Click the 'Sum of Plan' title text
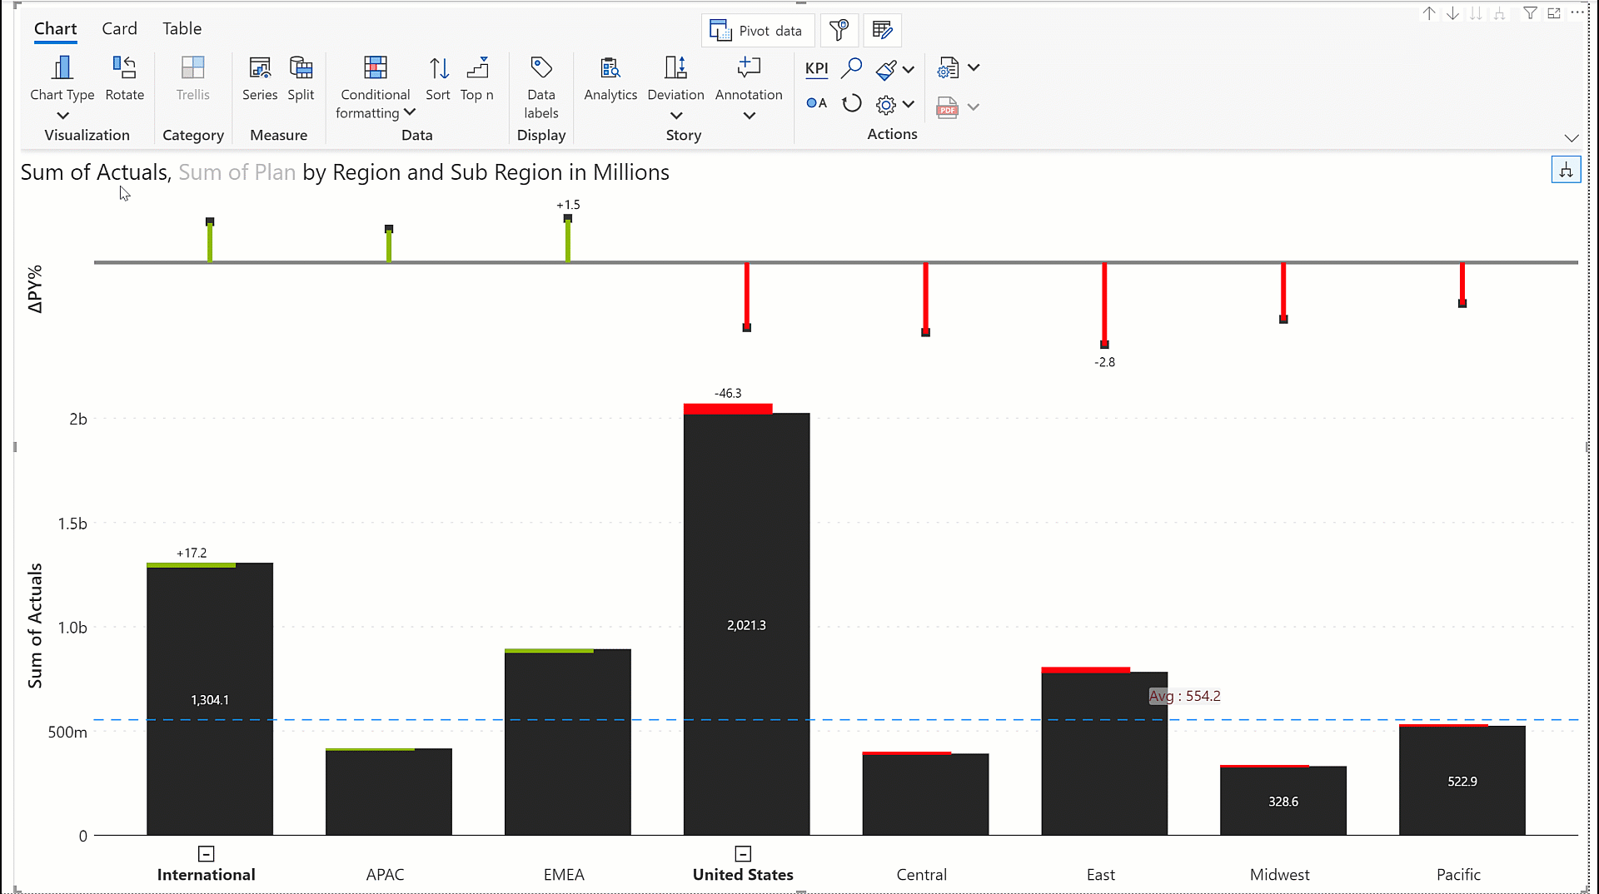The width and height of the screenshot is (1599, 894). coord(237,172)
